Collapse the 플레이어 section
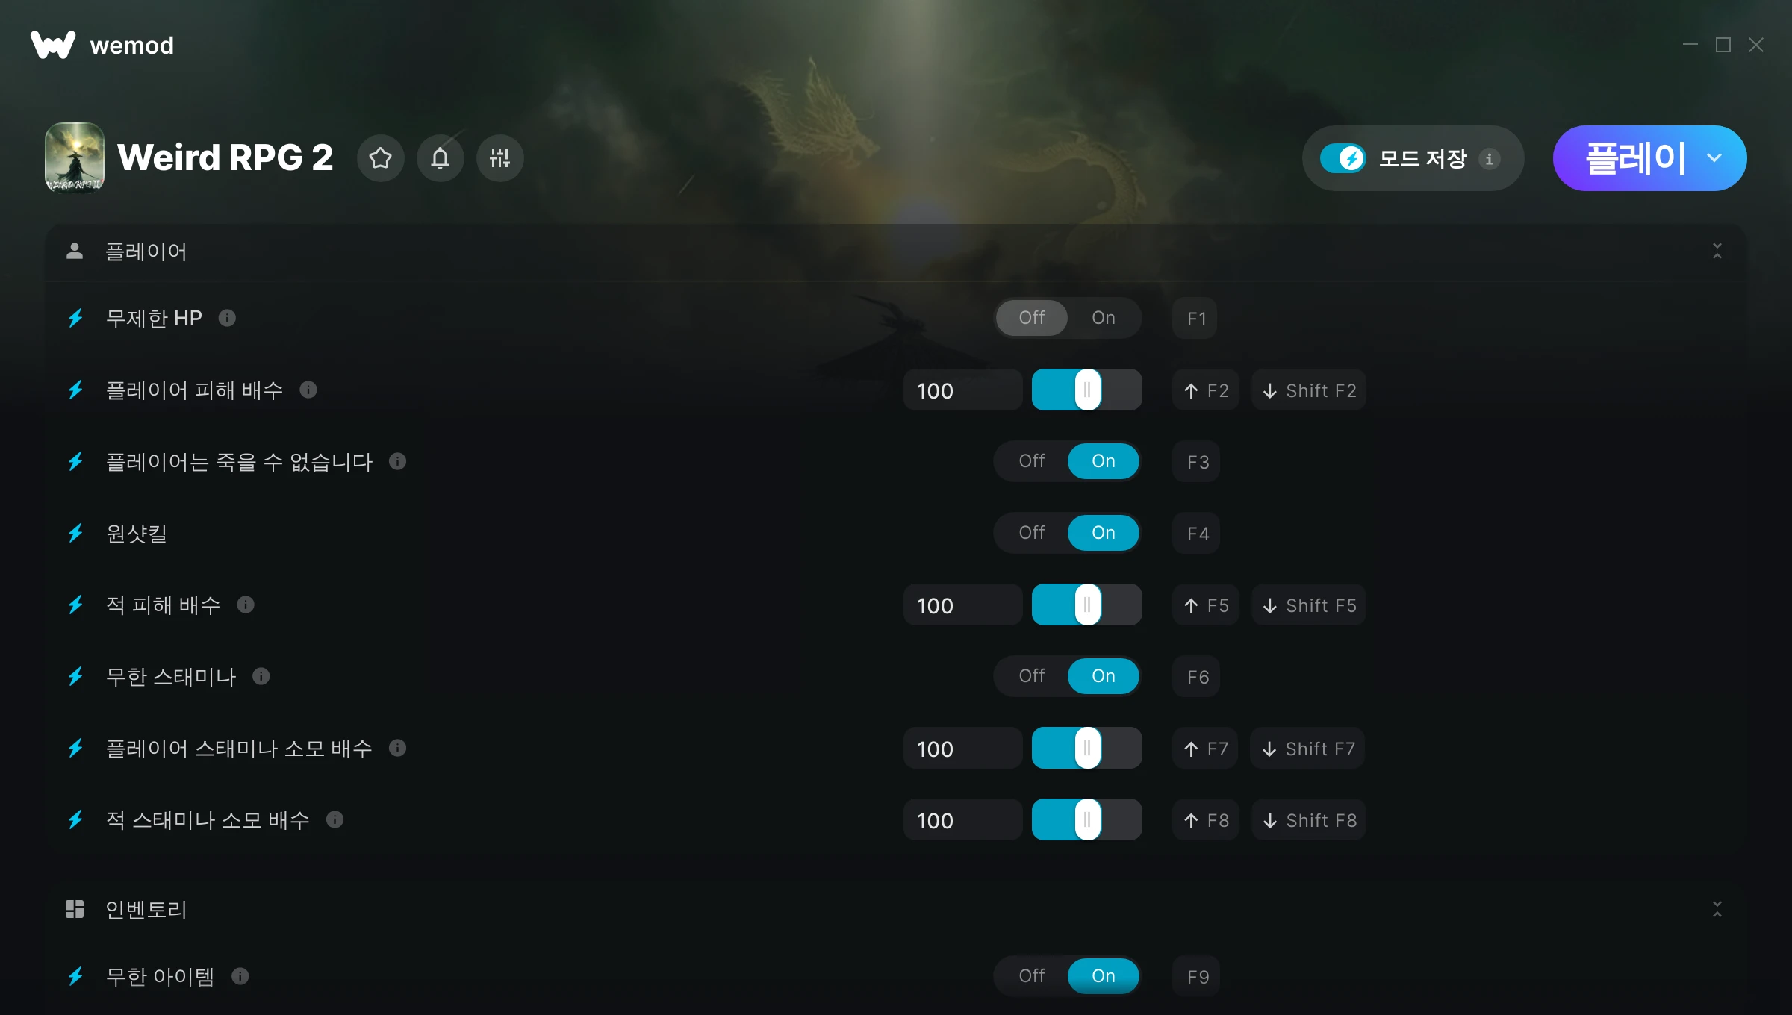 click(1717, 252)
